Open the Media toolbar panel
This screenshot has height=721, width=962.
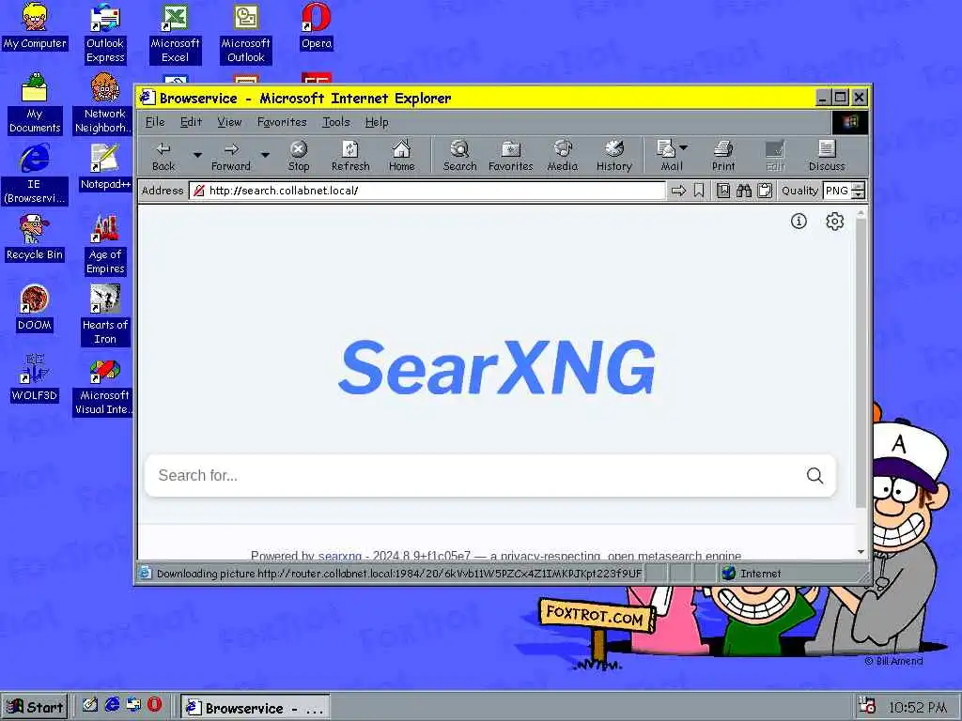[563, 156]
